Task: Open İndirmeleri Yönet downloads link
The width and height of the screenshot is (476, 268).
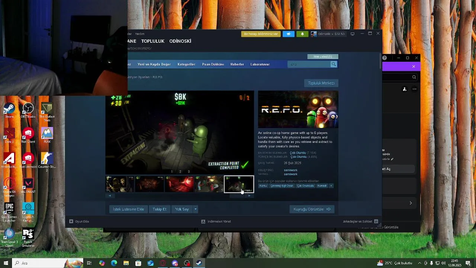Action: (x=216, y=221)
